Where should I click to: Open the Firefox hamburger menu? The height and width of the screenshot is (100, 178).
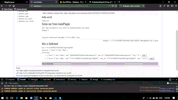pos(176,6)
